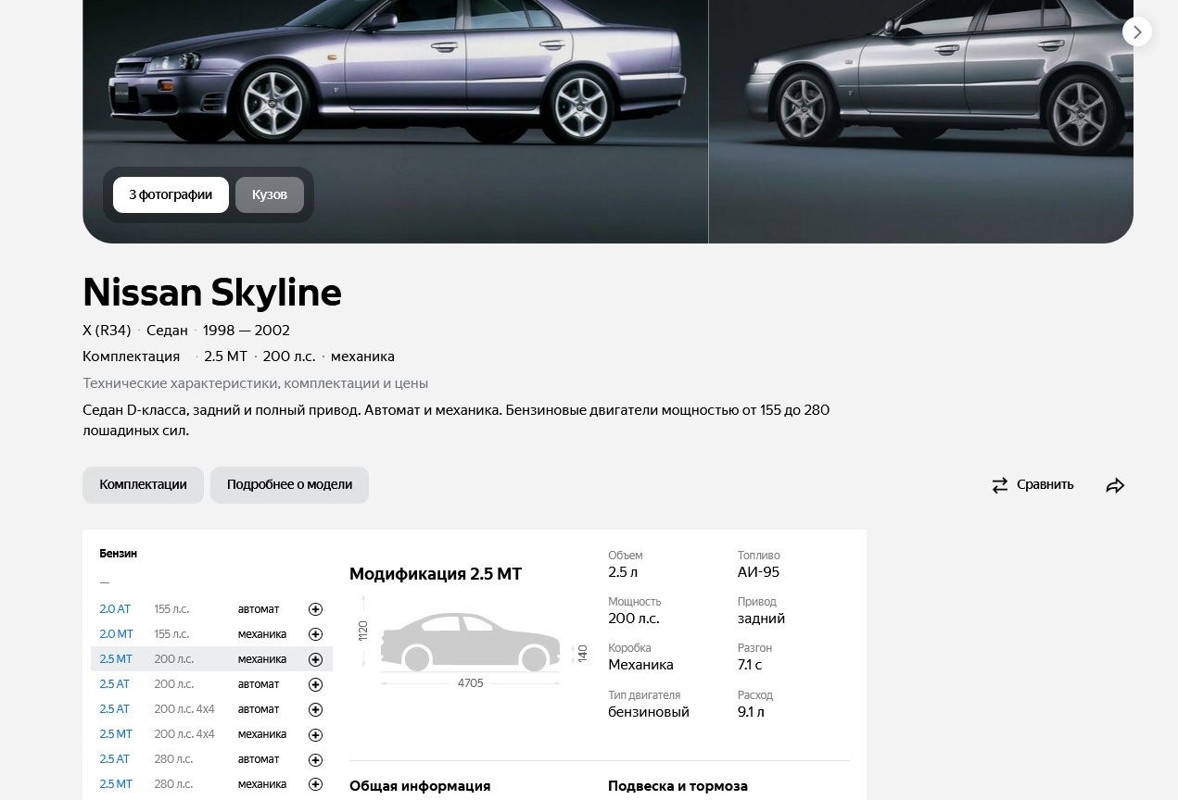
Task: Select 2.0 AT modification link
Action: [x=115, y=609]
